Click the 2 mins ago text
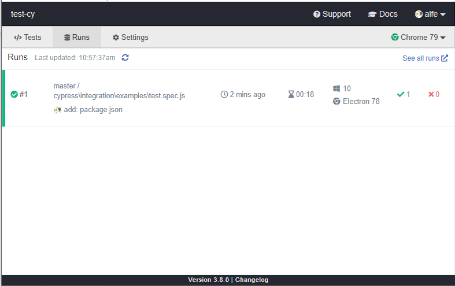The width and height of the screenshot is (455, 286). [247, 95]
